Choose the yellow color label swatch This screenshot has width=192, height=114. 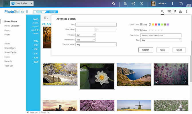[153, 25]
